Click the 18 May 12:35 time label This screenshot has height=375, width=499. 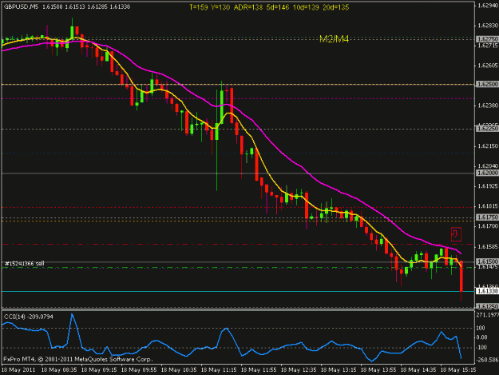(299, 370)
